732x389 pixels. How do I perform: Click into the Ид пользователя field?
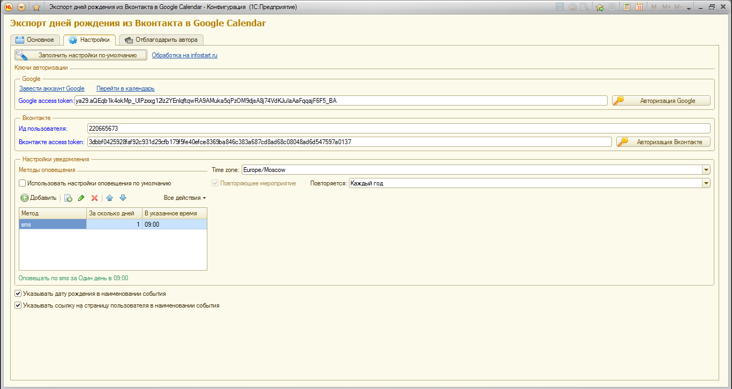click(398, 129)
